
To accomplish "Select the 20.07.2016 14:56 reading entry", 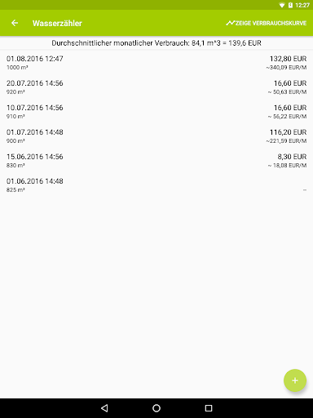I will [156, 87].
